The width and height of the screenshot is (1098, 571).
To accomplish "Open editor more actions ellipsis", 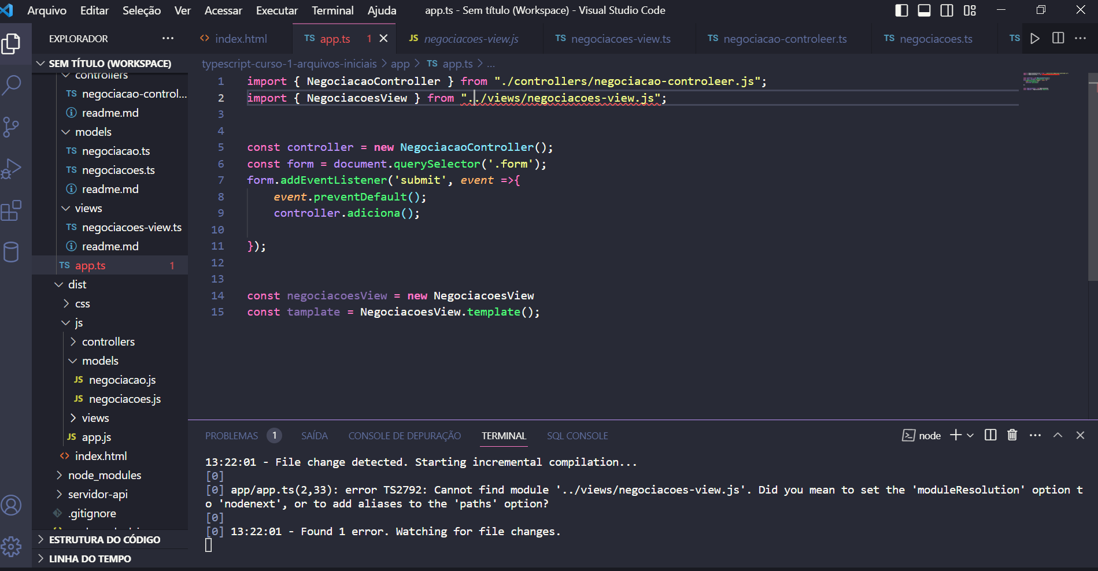I will pos(1080,38).
